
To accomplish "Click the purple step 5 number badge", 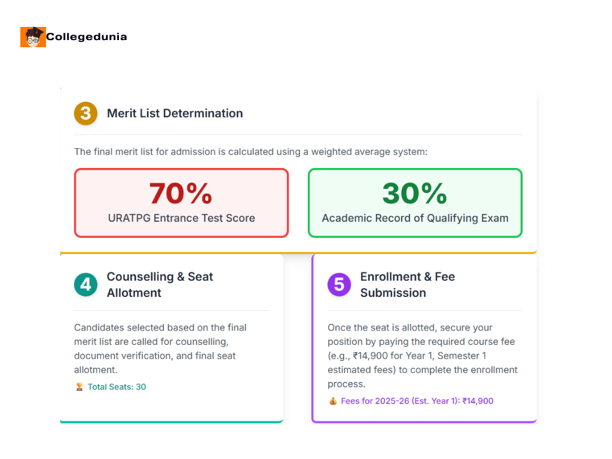I will click(x=339, y=284).
